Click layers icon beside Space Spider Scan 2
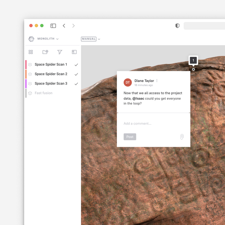 [x=30, y=74]
